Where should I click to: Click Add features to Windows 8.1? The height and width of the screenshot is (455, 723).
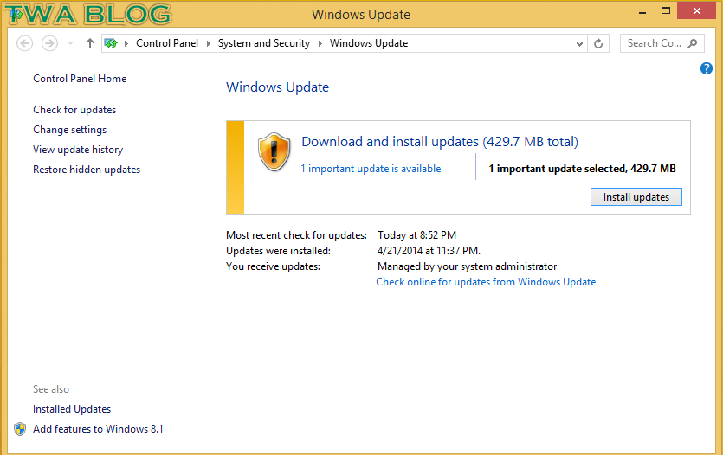[98, 429]
